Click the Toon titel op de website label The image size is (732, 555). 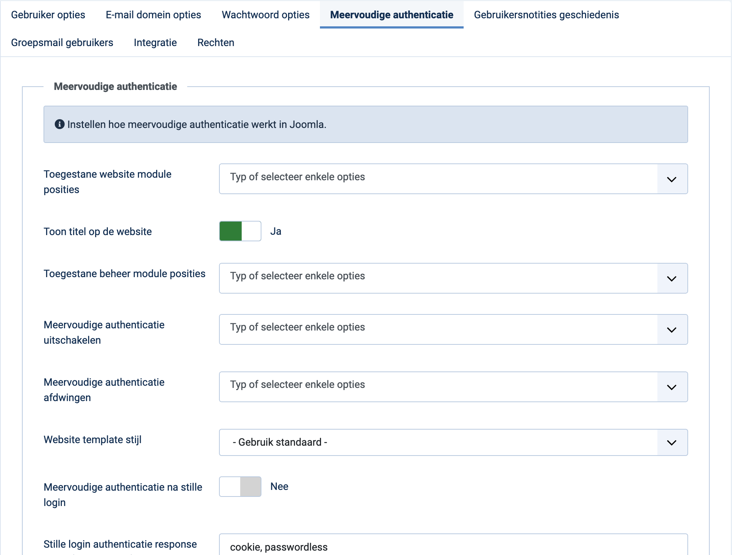(x=98, y=231)
